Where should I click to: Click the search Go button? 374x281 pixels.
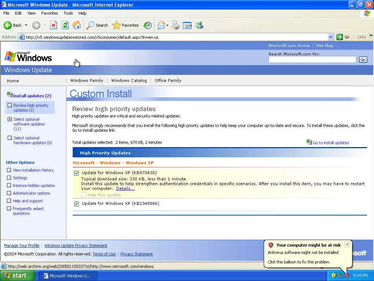point(363,60)
